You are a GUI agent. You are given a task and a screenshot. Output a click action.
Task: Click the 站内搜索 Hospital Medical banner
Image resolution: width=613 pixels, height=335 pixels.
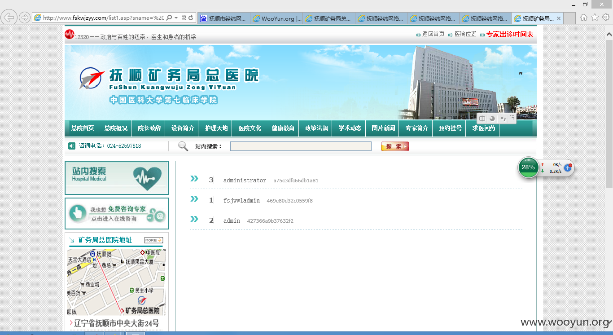117,178
